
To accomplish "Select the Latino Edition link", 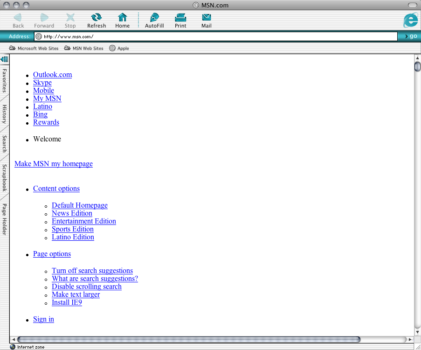I will 73,237.
